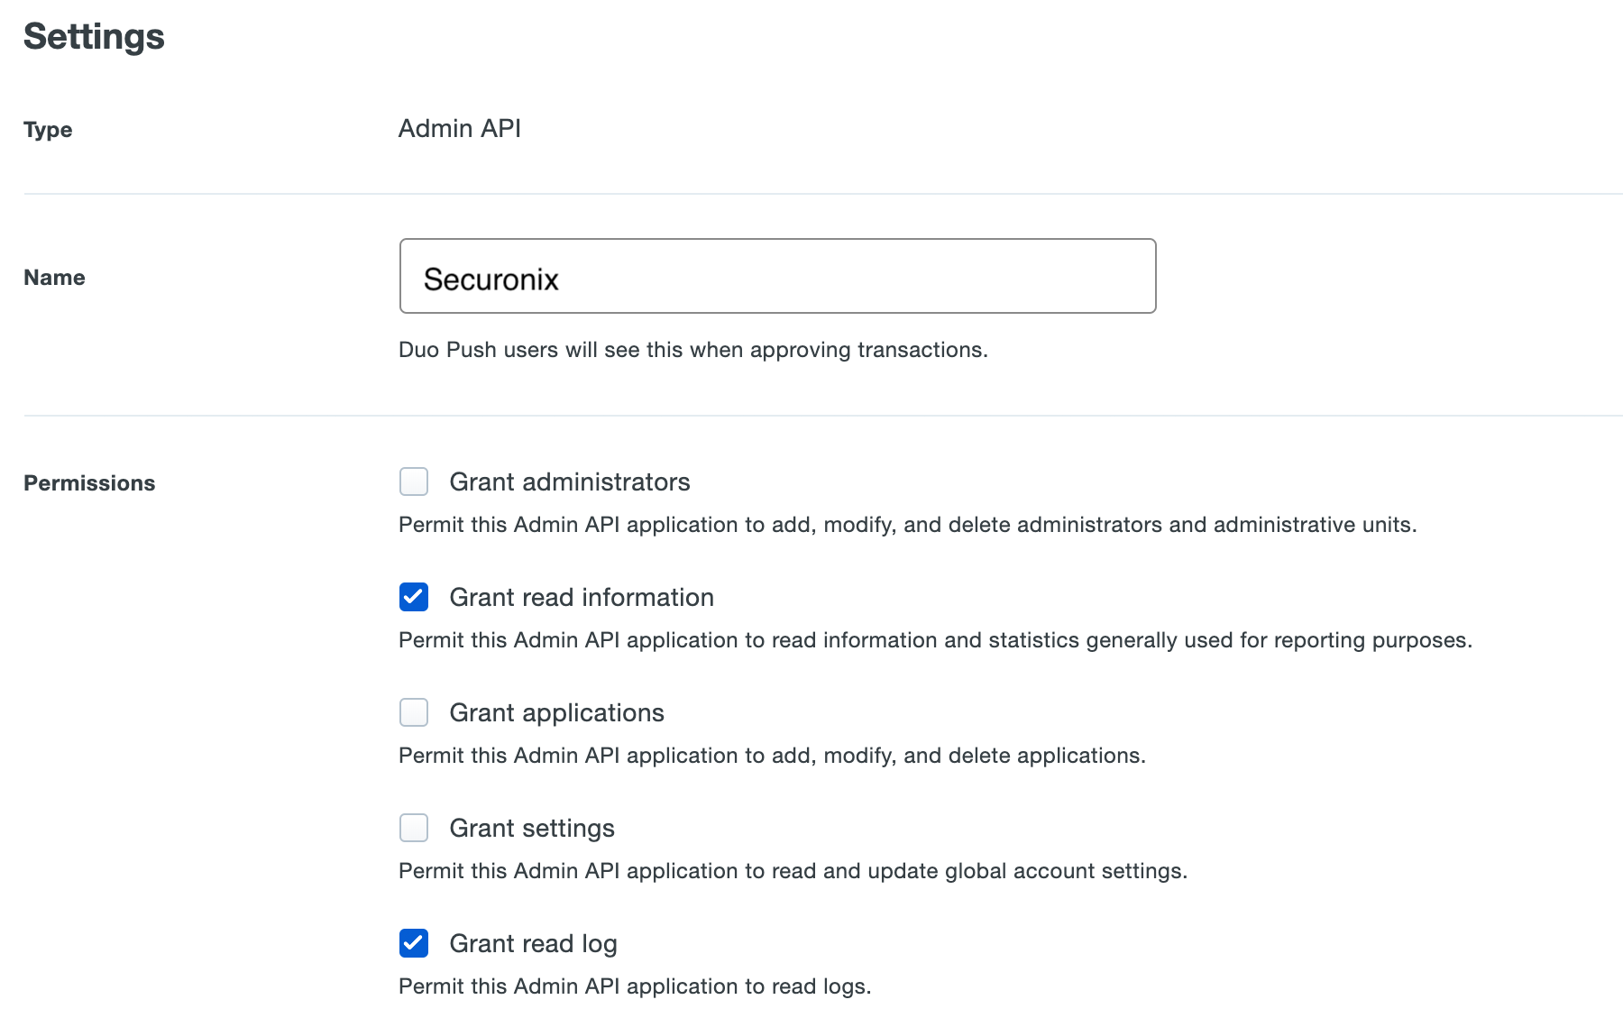Click the description about deleting administrators

click(x=907, y=525)
